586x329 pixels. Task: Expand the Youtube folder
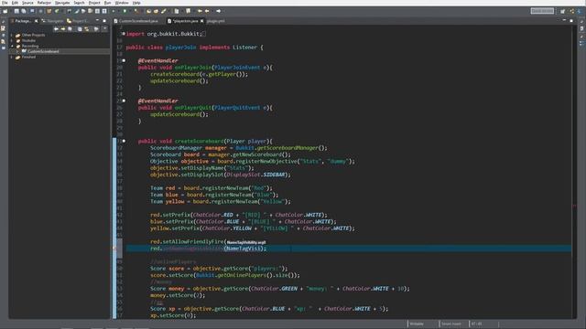12,40
